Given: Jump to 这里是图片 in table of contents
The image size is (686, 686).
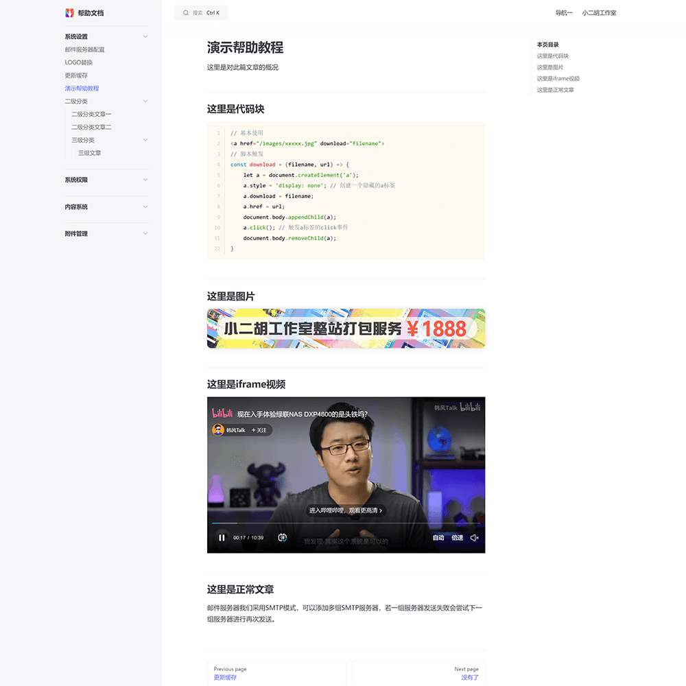Looking at the screenshot, I should (x=550, y=67).
